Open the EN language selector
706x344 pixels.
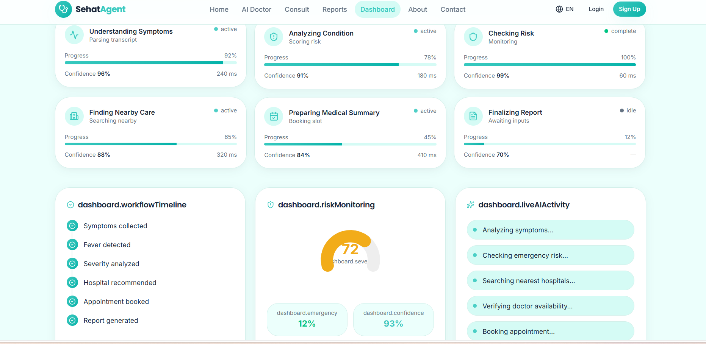565,9
